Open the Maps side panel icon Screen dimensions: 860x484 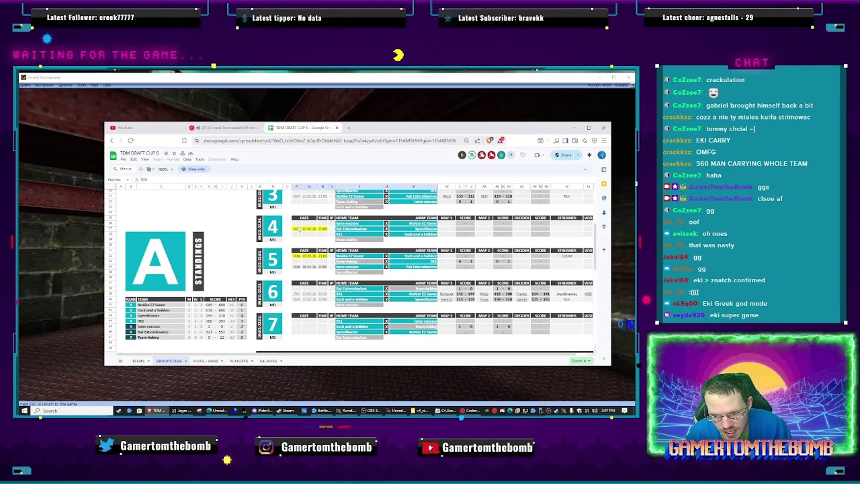pyautogui.click(x=604, y=227)
